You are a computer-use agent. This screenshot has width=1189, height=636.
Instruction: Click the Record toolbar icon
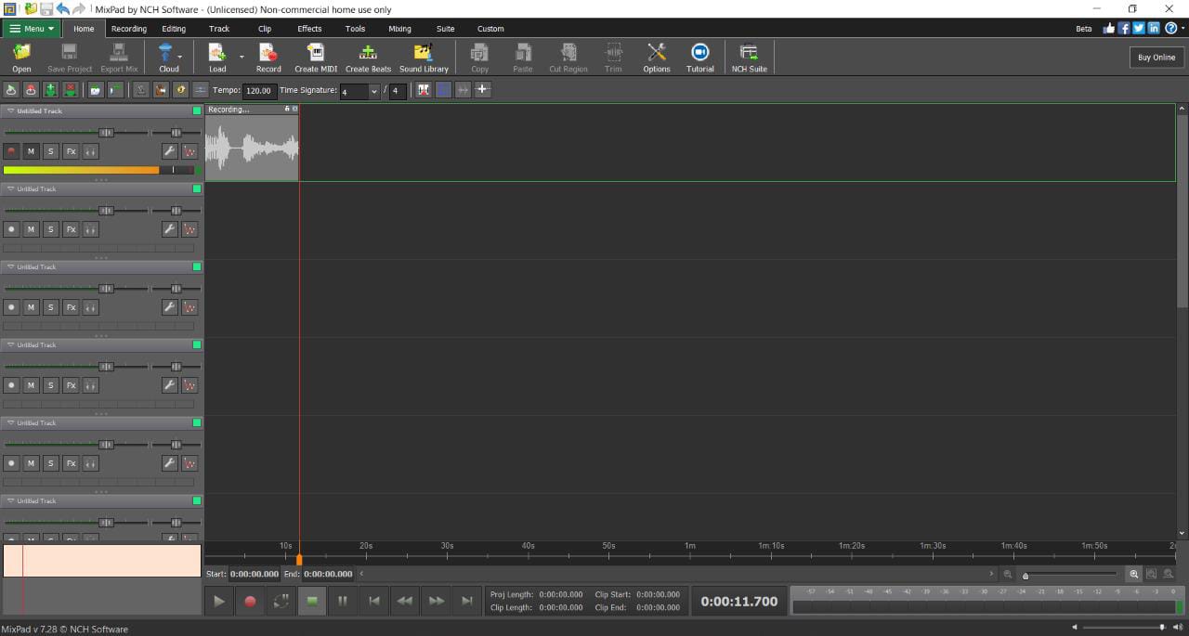click(268, 58)
